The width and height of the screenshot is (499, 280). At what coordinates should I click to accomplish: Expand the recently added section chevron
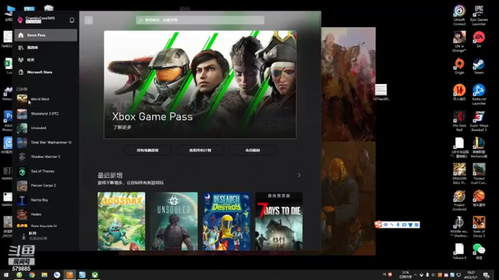(x=299, y=175)
